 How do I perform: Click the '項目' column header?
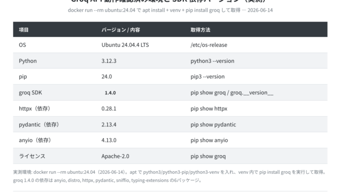click(23, 30)
